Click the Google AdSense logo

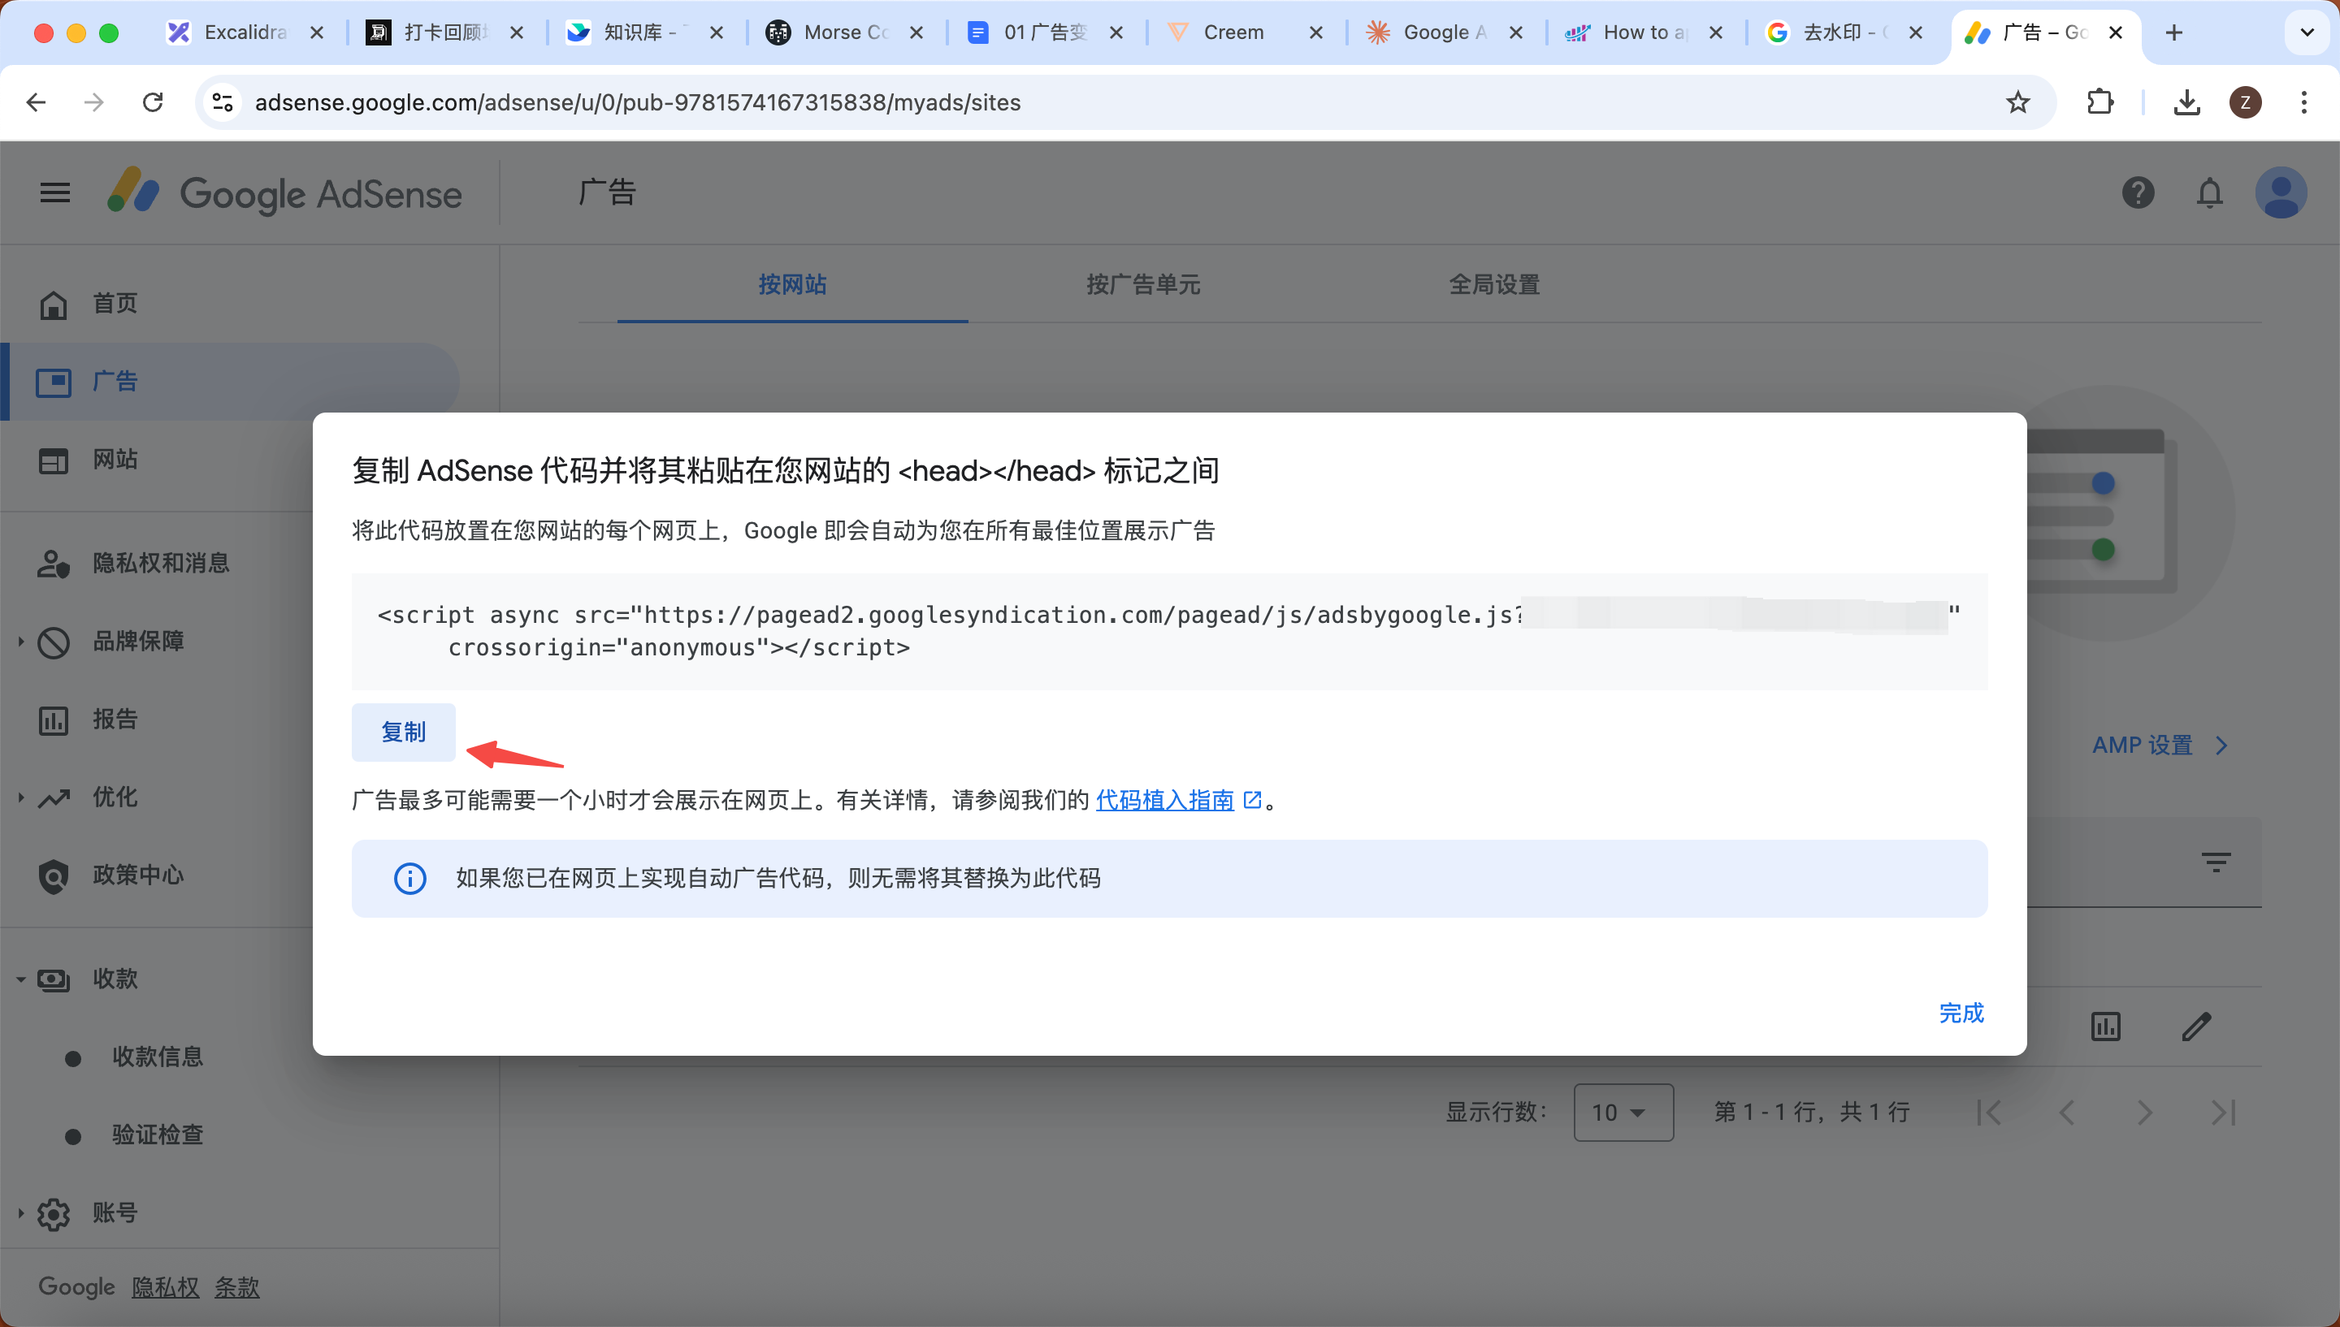pyautogui.click(x=284, y=192)
